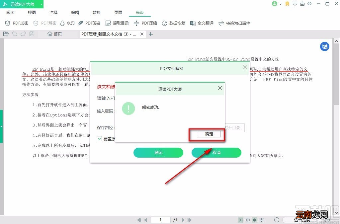
Task: Select single page view mode icon
Action: [x=241, y=220]
